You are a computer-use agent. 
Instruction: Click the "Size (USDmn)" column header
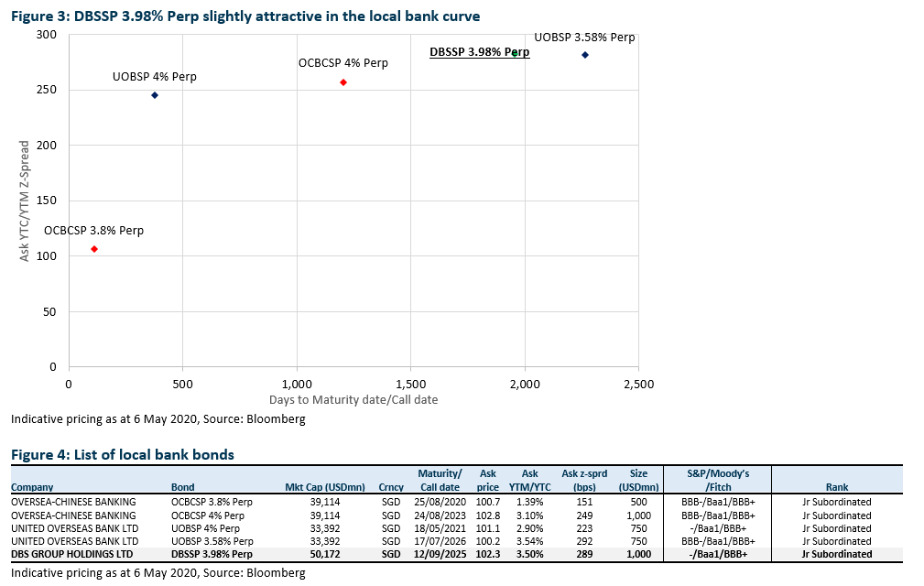click(x=639, y=480)
